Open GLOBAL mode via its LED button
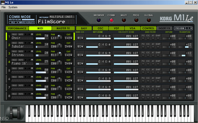 [149, 20]
